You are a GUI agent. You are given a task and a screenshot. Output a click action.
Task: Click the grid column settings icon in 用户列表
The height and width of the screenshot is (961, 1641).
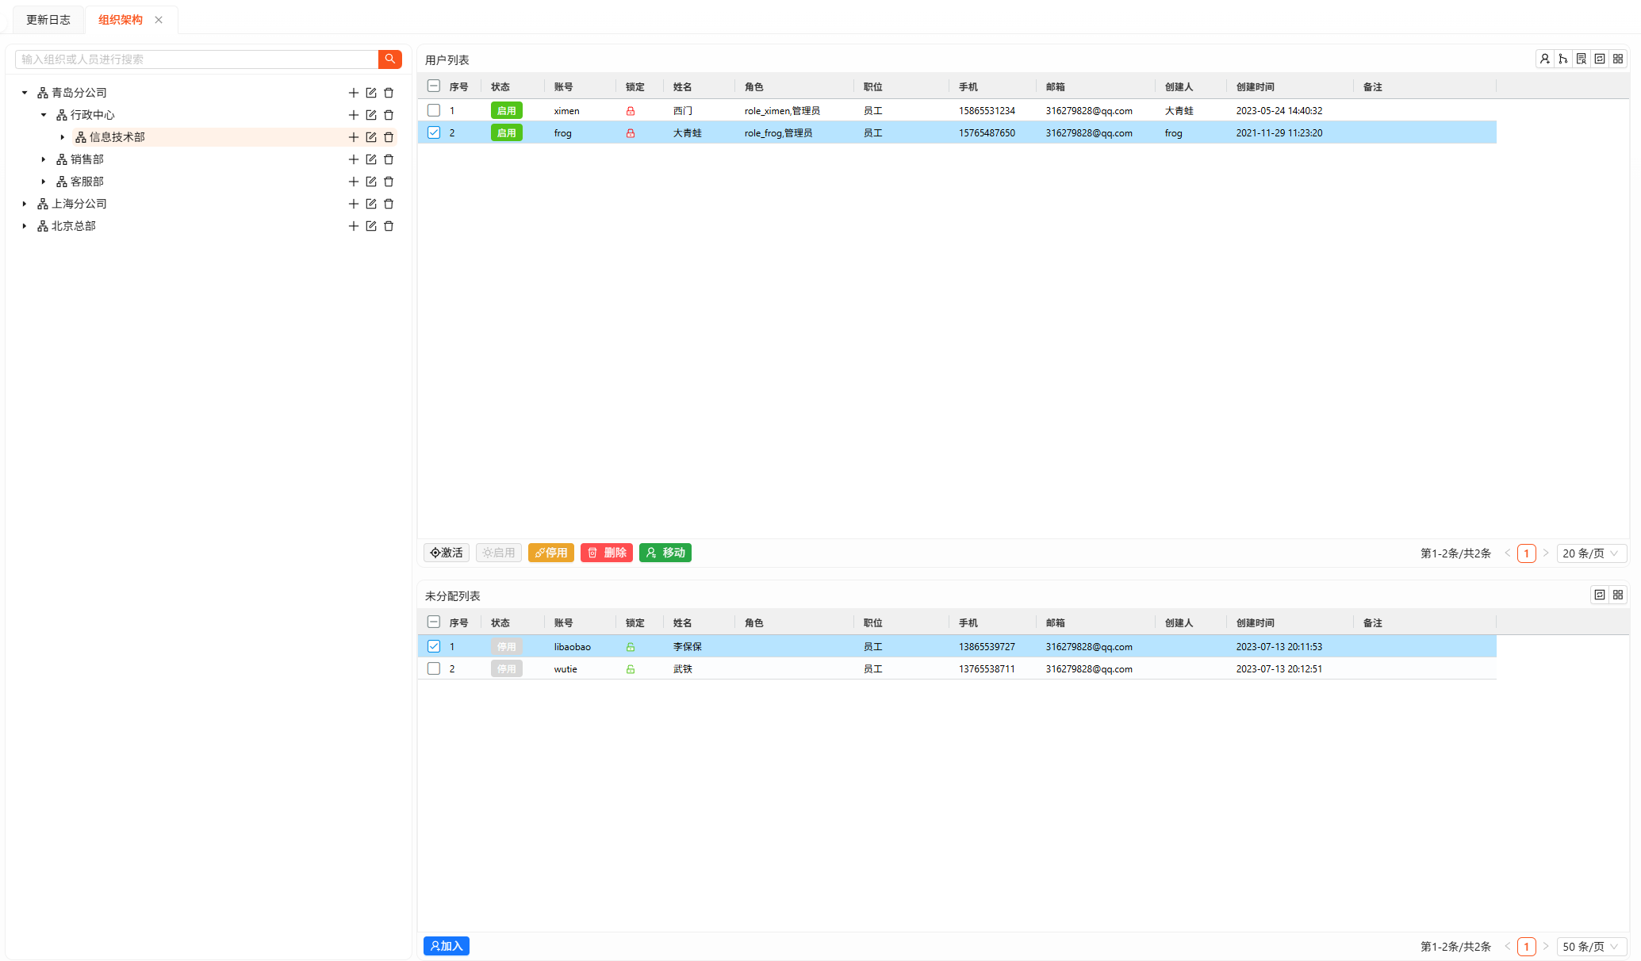(x=1618, y=59)
